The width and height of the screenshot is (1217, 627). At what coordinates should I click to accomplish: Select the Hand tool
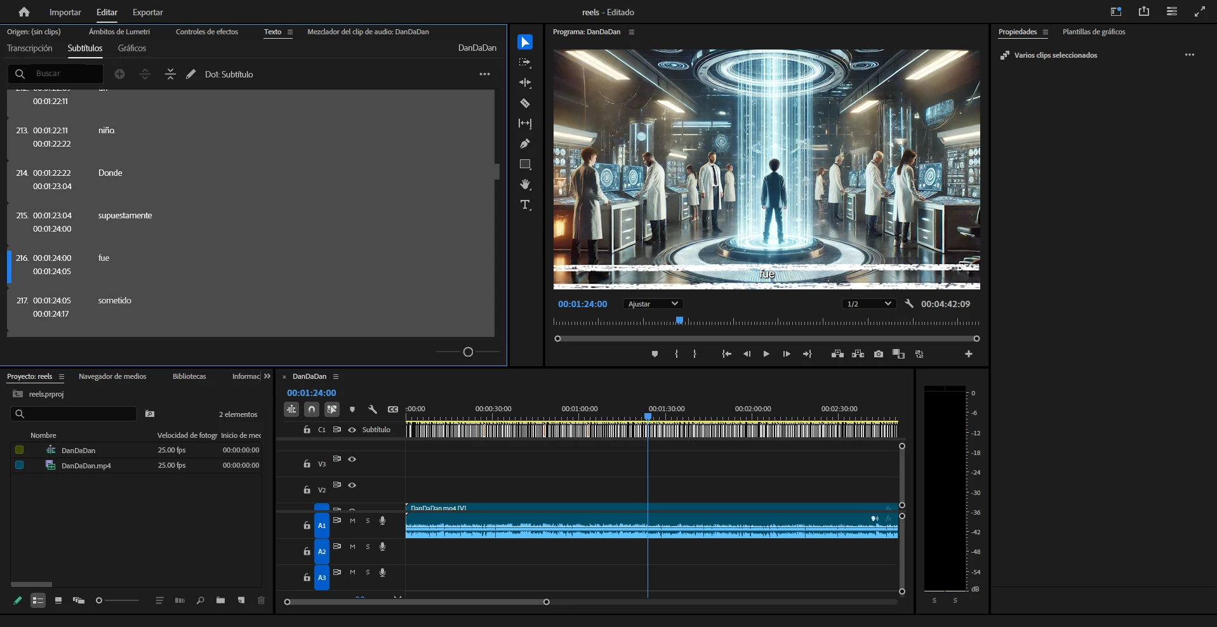525,185
